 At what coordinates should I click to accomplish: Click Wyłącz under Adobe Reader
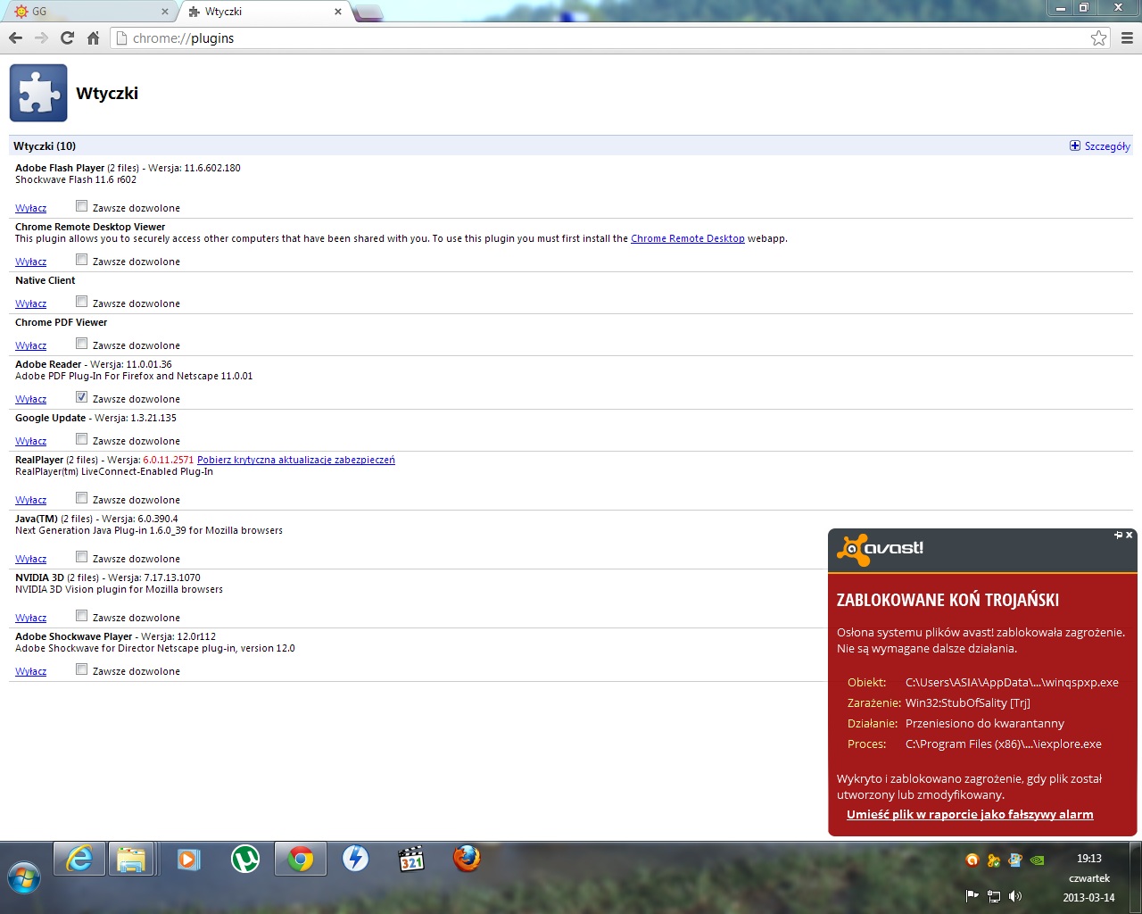click(x=30, y=399)
